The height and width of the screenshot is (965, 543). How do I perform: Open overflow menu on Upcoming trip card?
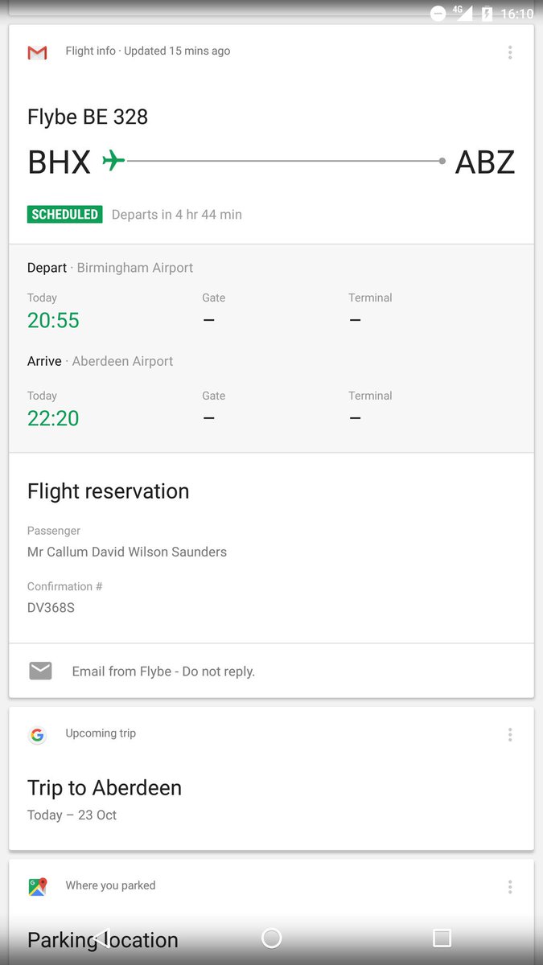coord(510,734)
